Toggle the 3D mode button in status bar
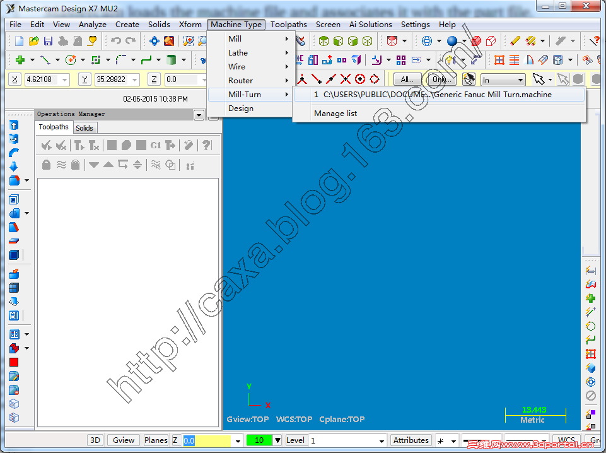Viewport: 606px width, 453px height. point(95,440)
